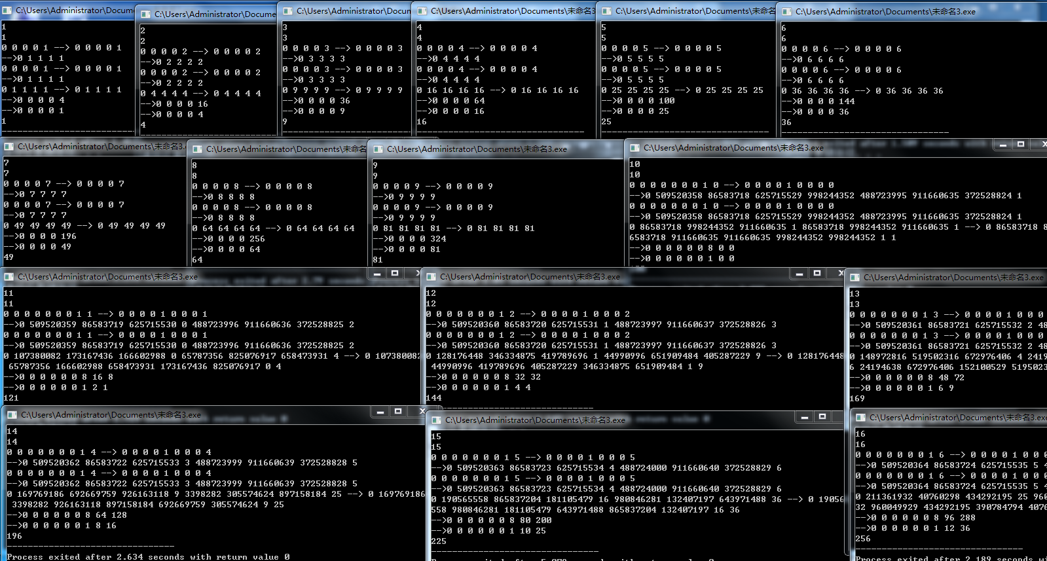Click the output line '-->0 0 0 0 256'
Screen dimensions: 1047x561
pos(229,239)
